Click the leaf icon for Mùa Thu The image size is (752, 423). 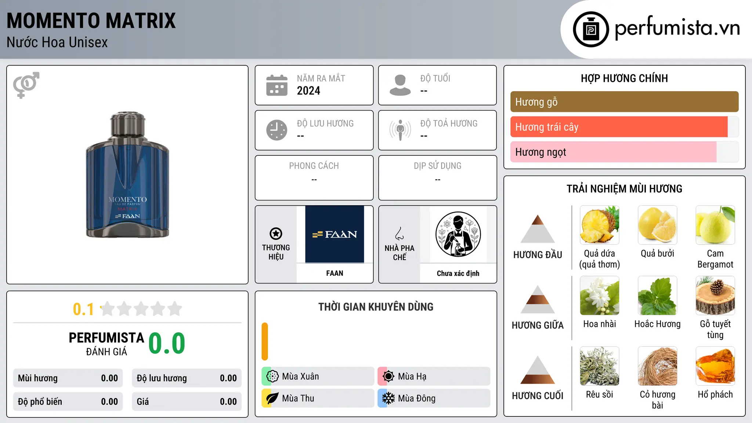[x=272, y=398]
